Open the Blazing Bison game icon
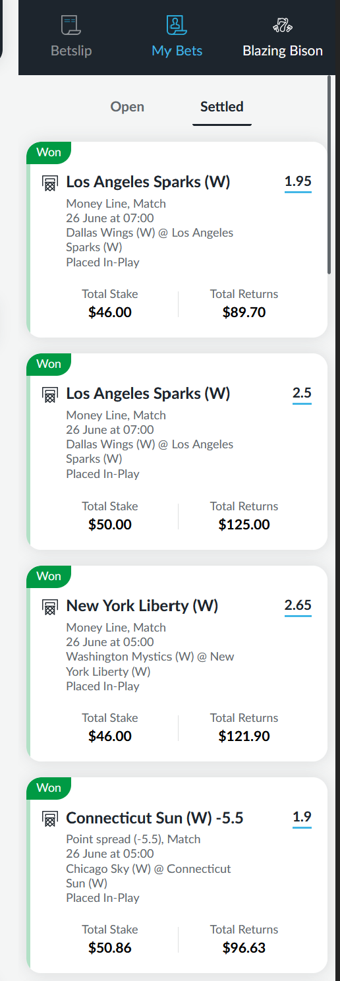The width and height of the screenshot is (340, 981). 283,26
